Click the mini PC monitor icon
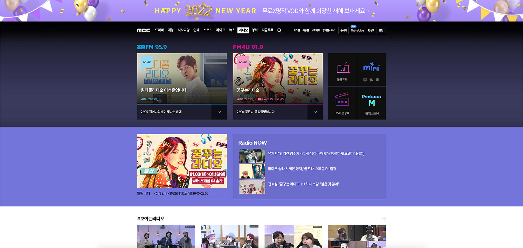 [x=365, y=80]
